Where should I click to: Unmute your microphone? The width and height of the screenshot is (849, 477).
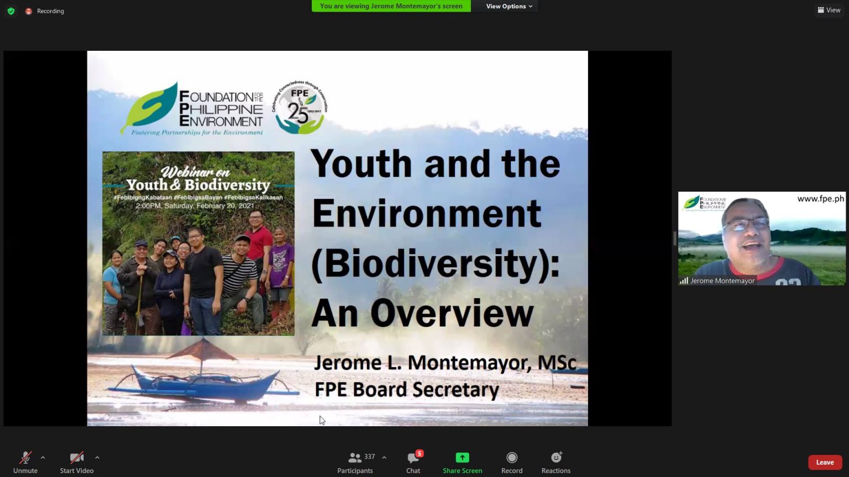tap(25, 462)
